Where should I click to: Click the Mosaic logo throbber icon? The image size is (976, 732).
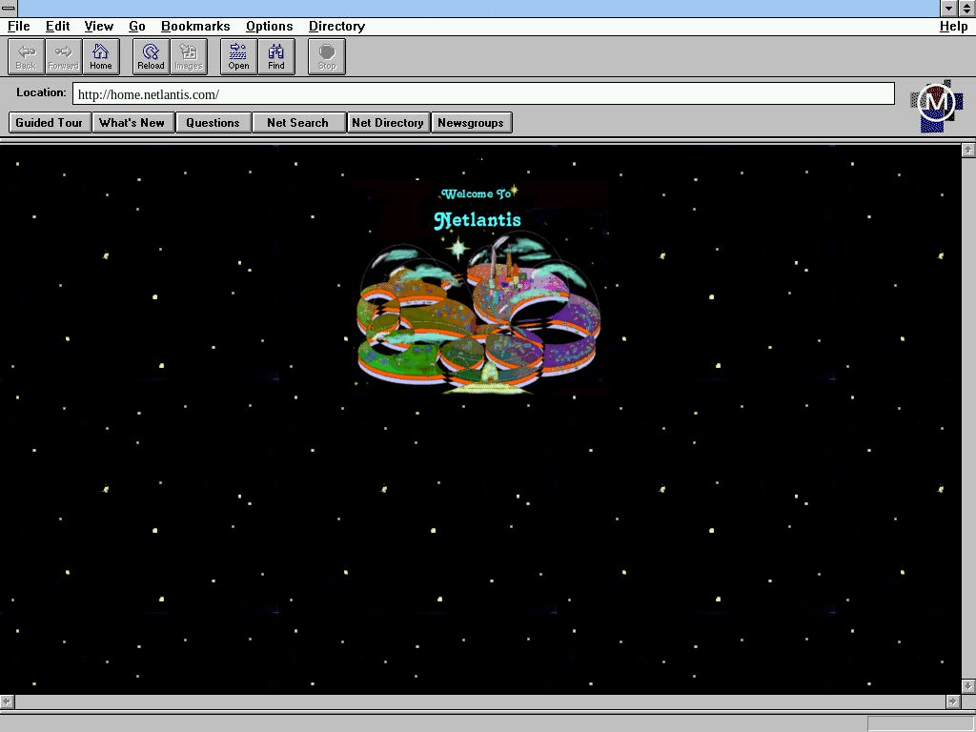coord(936,103)
